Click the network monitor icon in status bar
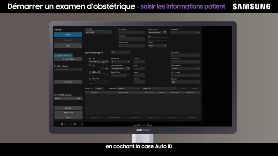This screenshot has height=156, width=278. point(65,124)
